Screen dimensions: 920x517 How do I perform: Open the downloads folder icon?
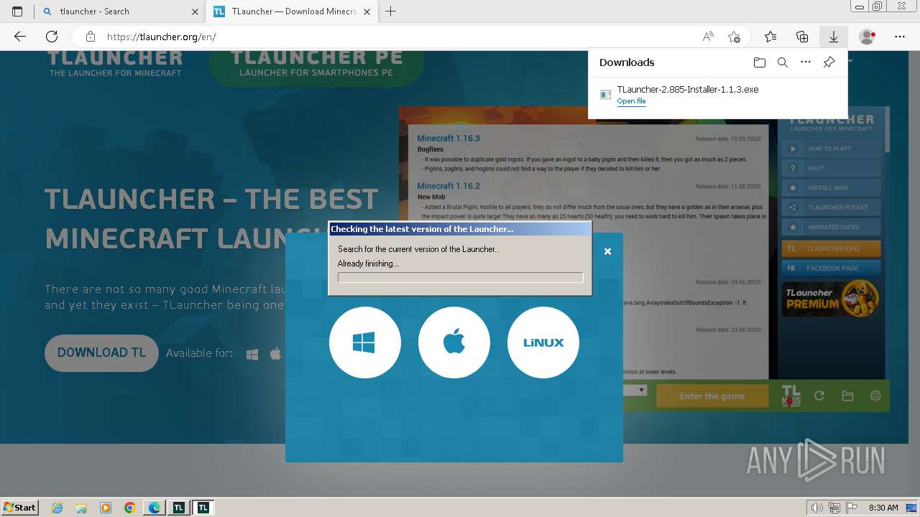[x=760, y=62]
